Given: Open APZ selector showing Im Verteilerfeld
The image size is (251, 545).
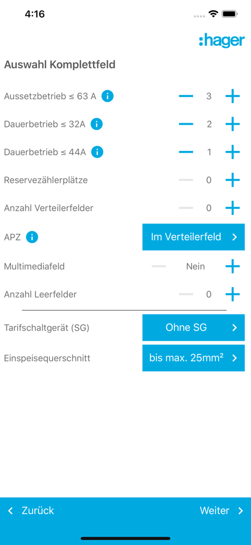Looking at the screenshot, I should [x=193, y=237].
